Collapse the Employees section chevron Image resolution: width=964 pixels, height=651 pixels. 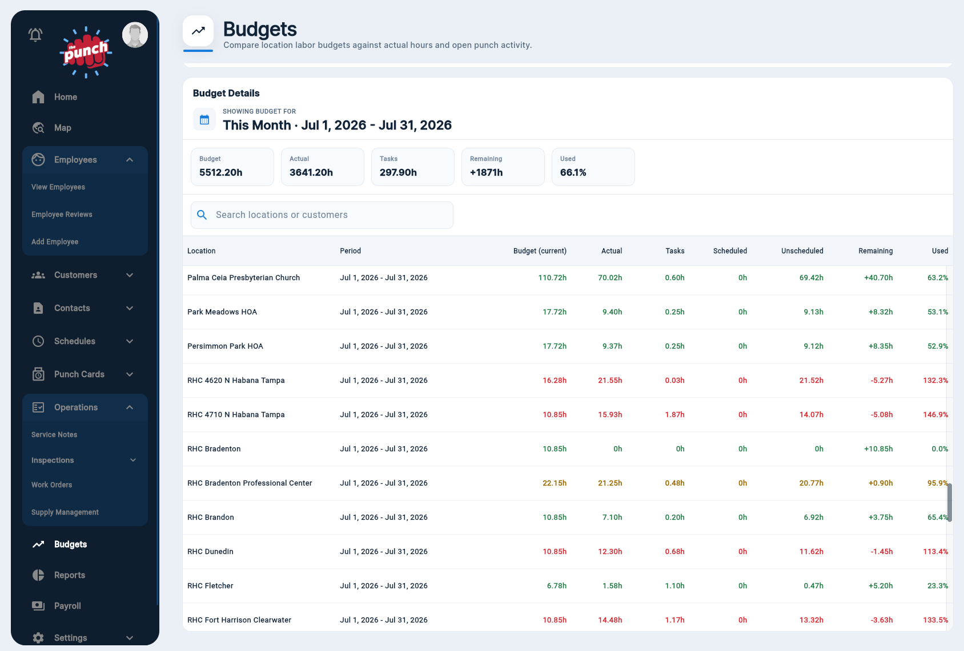(x=130, y=160)
